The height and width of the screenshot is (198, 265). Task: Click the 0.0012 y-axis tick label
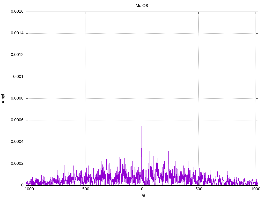pos(17,55)
